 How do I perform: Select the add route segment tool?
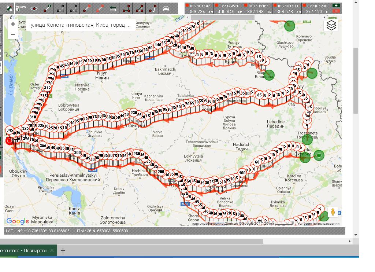click(48, 8)
